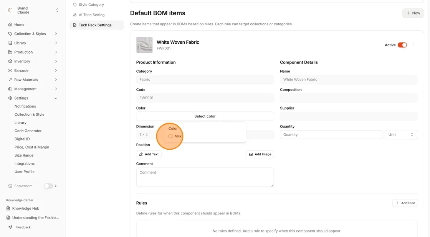Open User Profile settings
The width and height of the screenshot is (430, 237).
pos(25,172)
